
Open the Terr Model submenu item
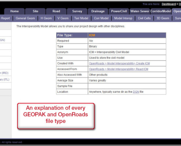tap(81, 18)
